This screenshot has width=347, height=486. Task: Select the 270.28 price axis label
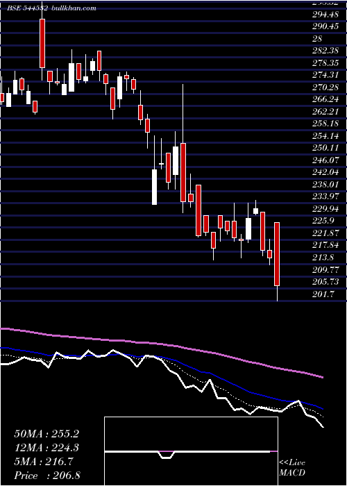[x=325, y=87]
